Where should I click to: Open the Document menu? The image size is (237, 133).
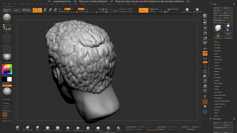21,4
